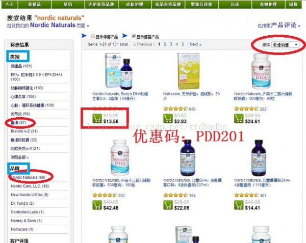Open Natracare product thumbnail image
306x243 pixels.
point(189,71)
